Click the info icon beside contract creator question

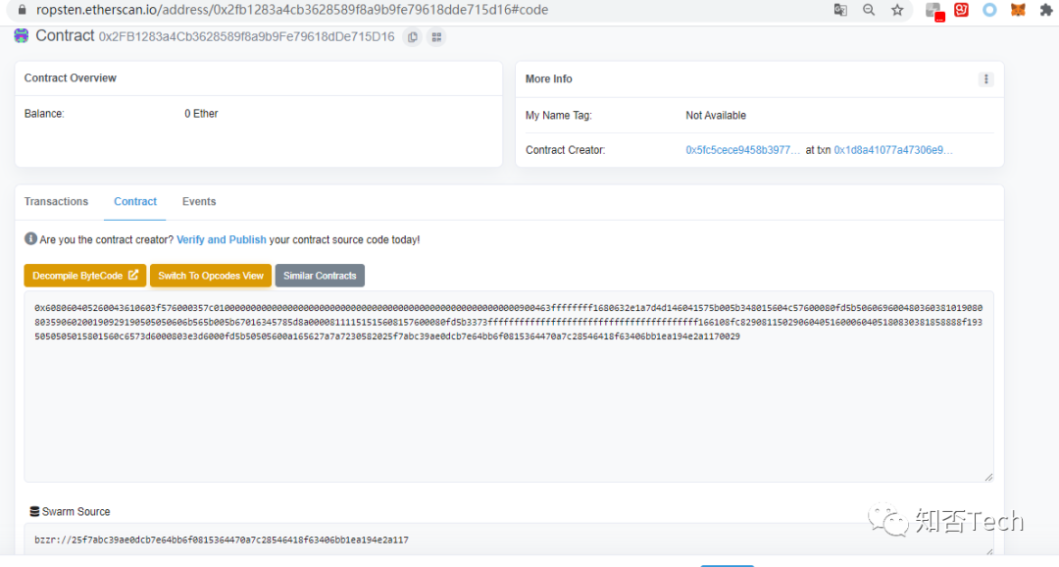point(30,238)
